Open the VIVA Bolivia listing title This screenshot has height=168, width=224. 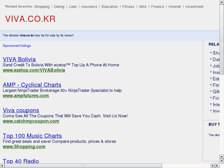[19, 59]
